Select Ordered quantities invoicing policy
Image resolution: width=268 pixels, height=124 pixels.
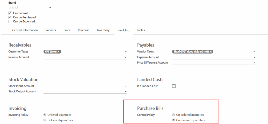(45, 115)
